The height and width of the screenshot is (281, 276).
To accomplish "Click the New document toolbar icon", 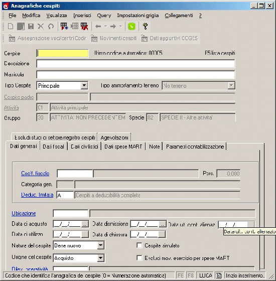I will pos(11,26).
